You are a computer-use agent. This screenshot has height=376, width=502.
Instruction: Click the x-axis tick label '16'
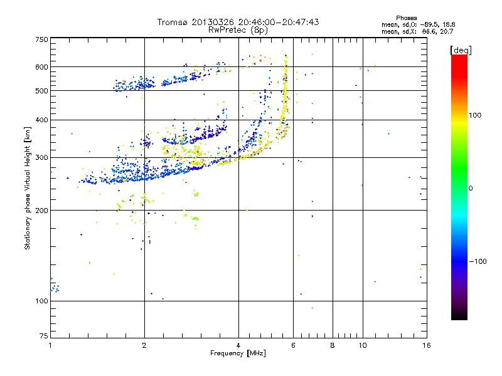click(x=427, y=345)
